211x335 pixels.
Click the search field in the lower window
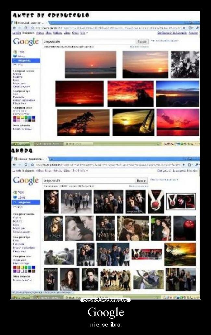[x=89, y=181]
